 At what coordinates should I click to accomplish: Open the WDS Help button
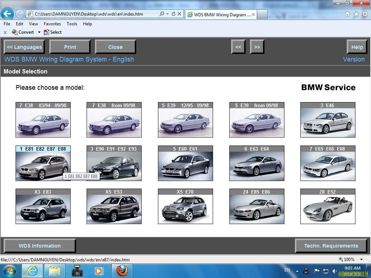click(x=357, y=47)
